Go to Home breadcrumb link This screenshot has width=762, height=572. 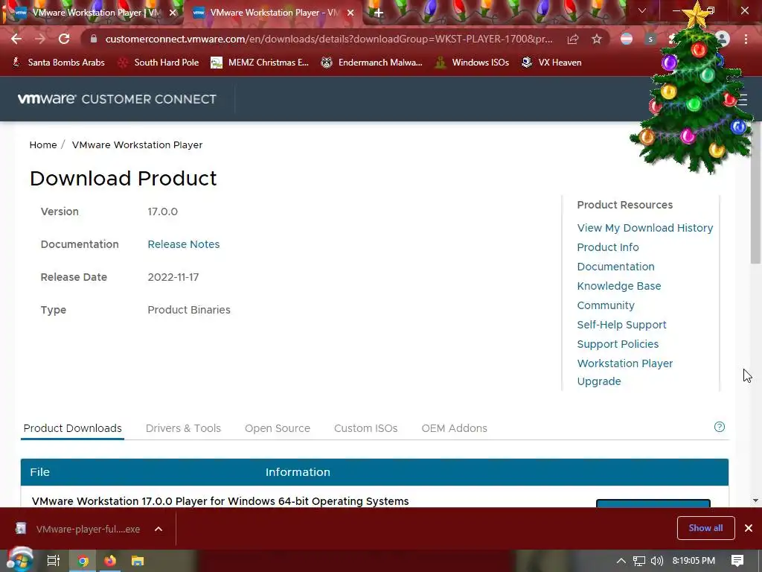[x=43, y=145]
